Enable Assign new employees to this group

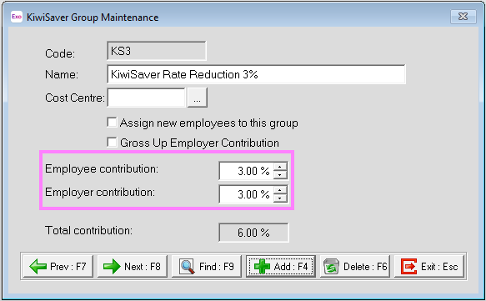112,122
